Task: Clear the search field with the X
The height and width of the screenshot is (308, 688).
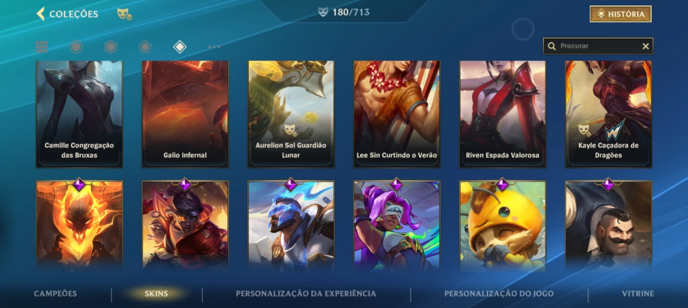Action: click(x=646, y=46)
